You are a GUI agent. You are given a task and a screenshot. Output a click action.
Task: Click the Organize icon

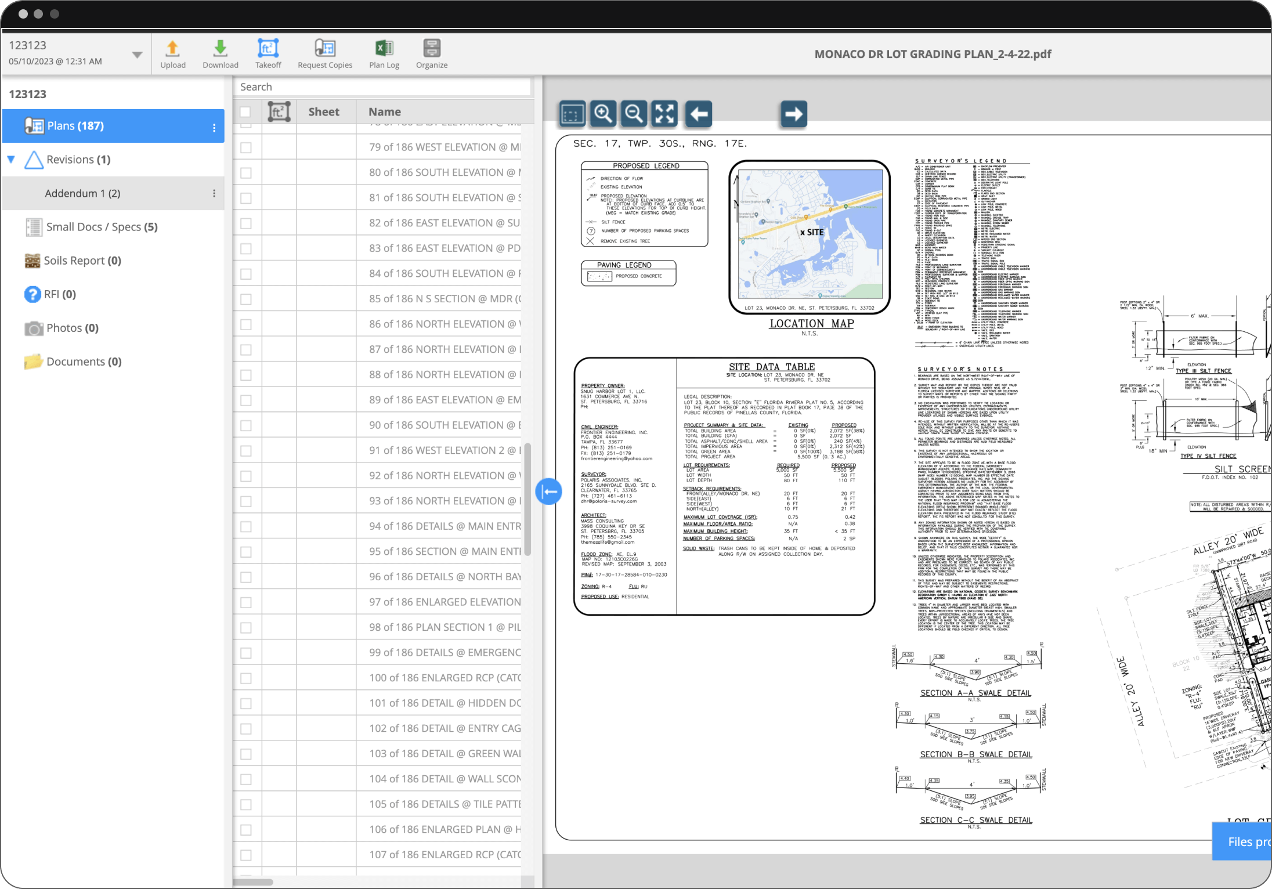431,49
